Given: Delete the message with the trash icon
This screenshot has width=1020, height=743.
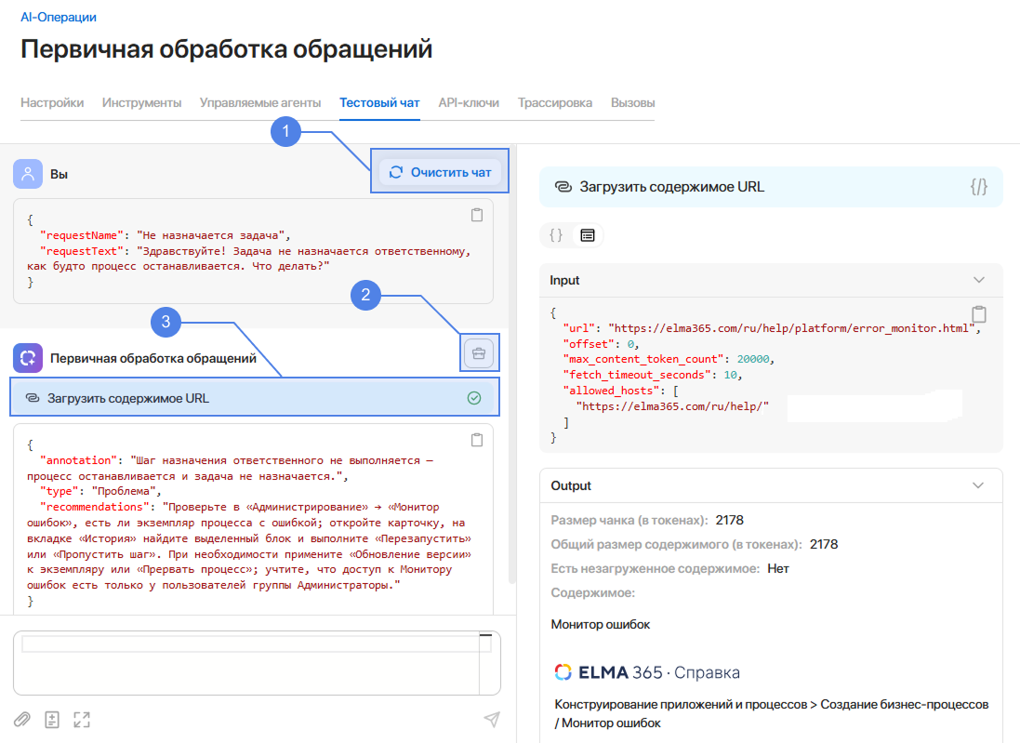Looking at the screenshot, I should click(480, 352).
